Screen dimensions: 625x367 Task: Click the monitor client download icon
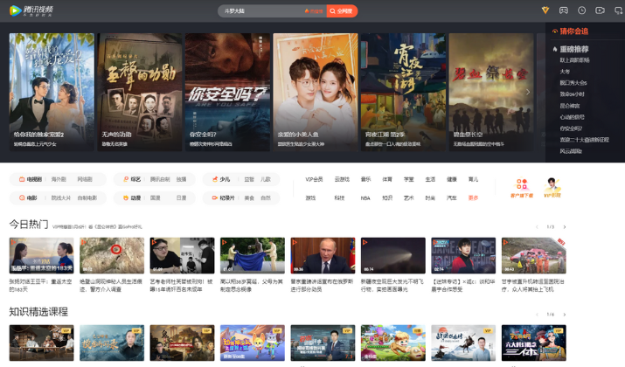619,10
